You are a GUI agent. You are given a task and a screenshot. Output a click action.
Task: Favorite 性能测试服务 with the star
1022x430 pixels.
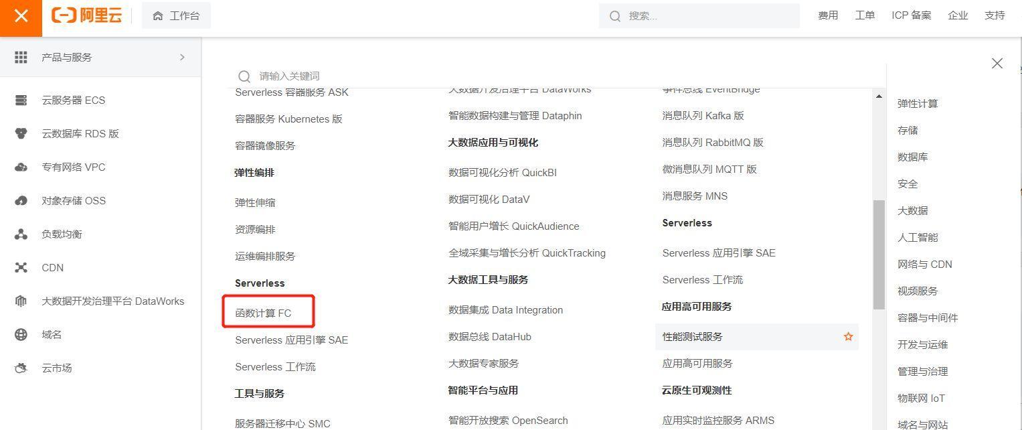848,337
